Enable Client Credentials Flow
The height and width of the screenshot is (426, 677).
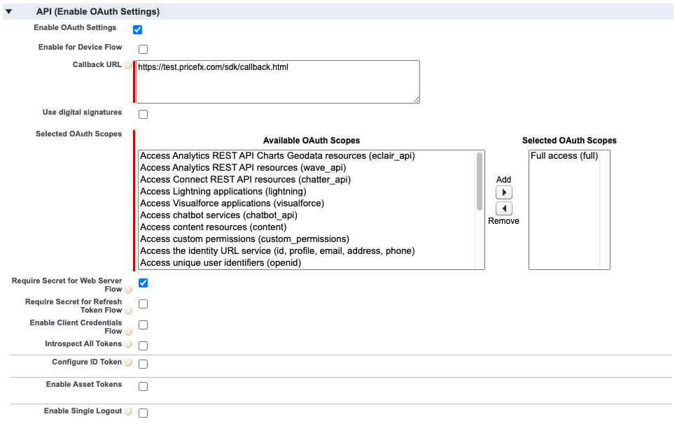coord(143,324)
